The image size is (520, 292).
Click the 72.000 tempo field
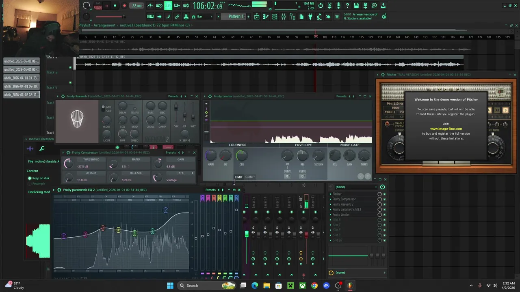pos(136,6)
